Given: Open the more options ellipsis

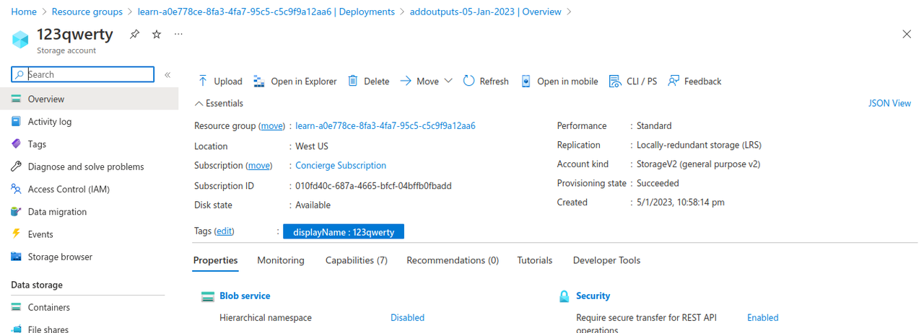Looking at the screenshot, I should pos(179,34).
